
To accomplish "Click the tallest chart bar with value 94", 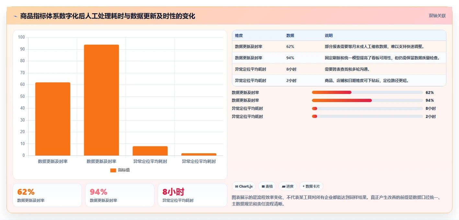I will [101, 100].
